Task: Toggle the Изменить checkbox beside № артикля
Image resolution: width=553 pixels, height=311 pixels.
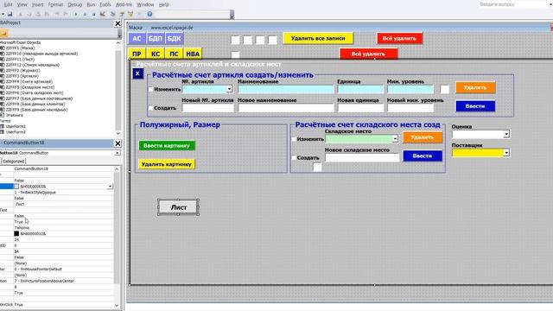Action: tap(150, 89)
